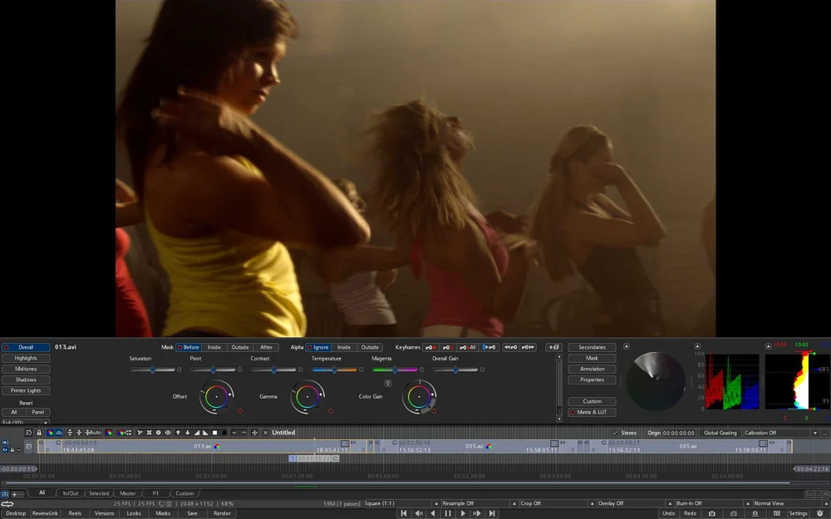The width and height of the screenshot is (831, 519).
Task: Toggle the Matrix & LUT button
Action: (x=592, y=412)
